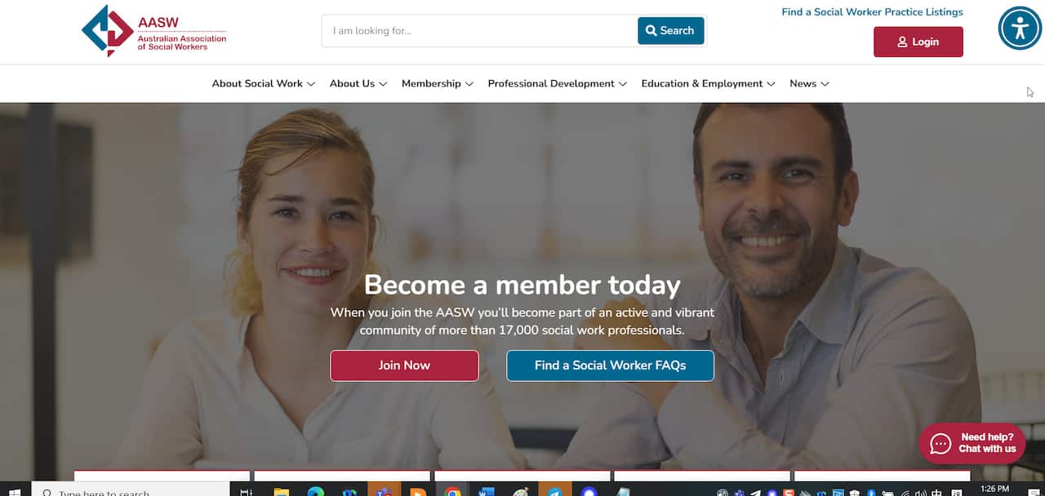Click the Join Now button
Screen dimensions: 1045x496
click(404, 365)
